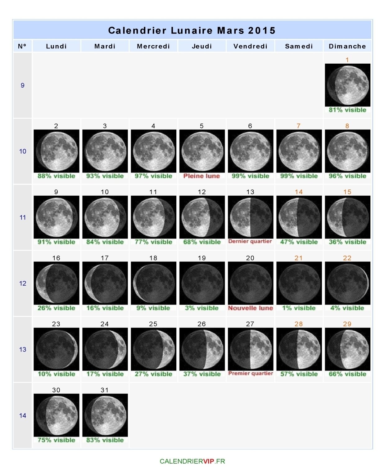
Task: Click the new moon image on March 20
Action: [x=251, y=283]
